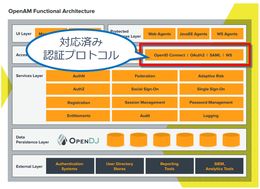Image resolution: width=260 pixels, height=189 pixels.
Task: Click the JavaEE Agents box
Action: pos(193,34)
